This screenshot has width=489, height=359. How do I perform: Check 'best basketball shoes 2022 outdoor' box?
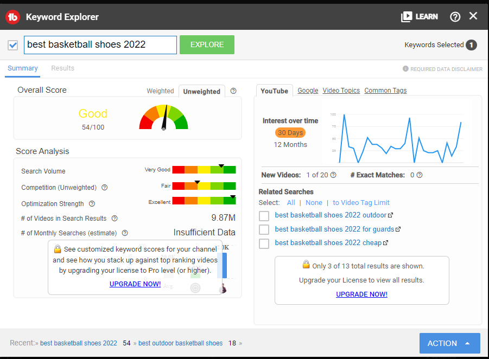click(264, 216)
